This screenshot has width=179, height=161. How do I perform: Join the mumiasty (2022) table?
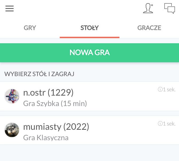pos(89,130)
